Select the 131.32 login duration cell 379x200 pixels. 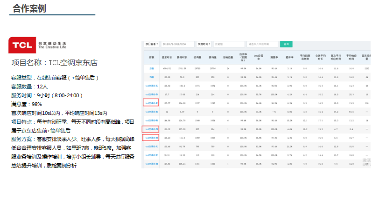167,129
